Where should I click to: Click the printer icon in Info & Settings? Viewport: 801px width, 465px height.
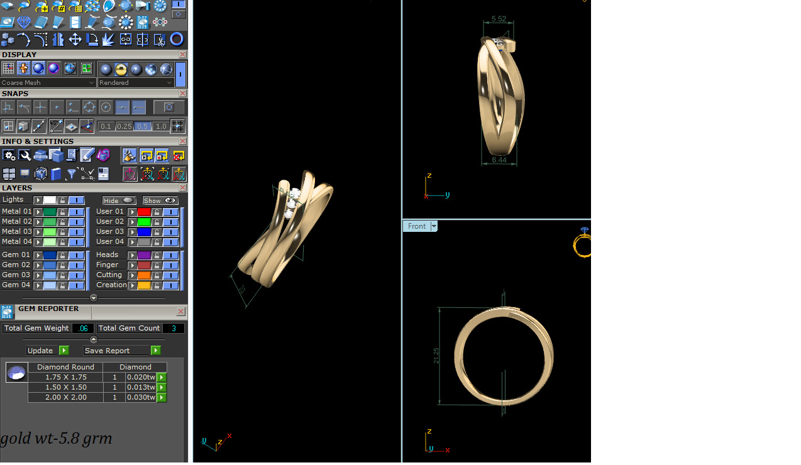40,155
